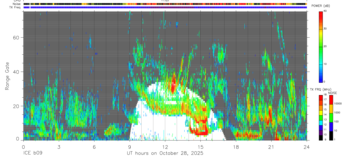
Task: Click tick label 11 in TX FRQ legend
Action: (x=325, y=130)
